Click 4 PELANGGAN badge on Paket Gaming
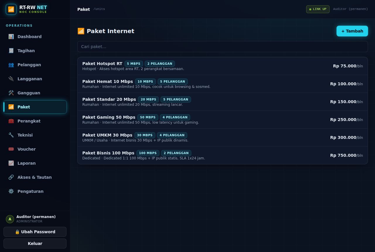This screenshot has width=375, height=252. (175, 117)
